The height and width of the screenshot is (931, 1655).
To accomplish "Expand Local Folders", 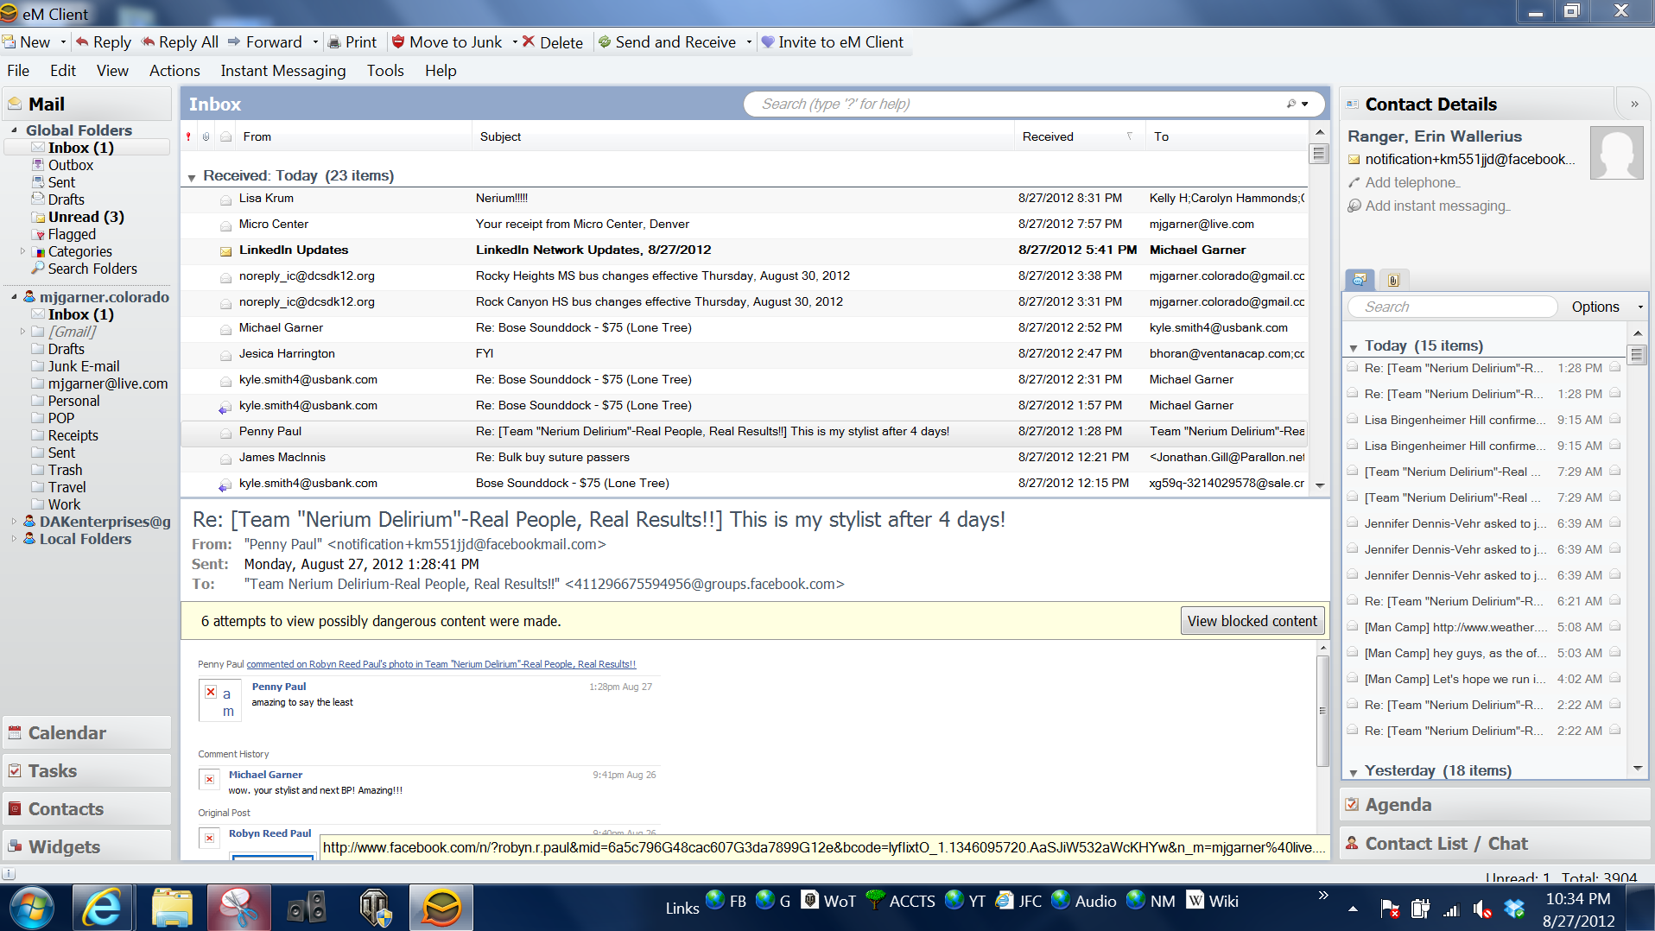I will pyautogui.click(x=14, y=539).
